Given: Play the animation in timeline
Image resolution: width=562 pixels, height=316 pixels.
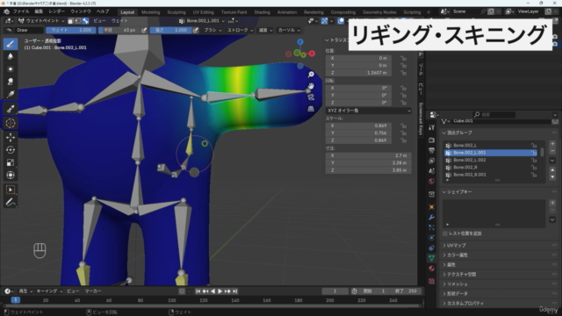Looking at the screenshot, I should (x=220, y=291).
